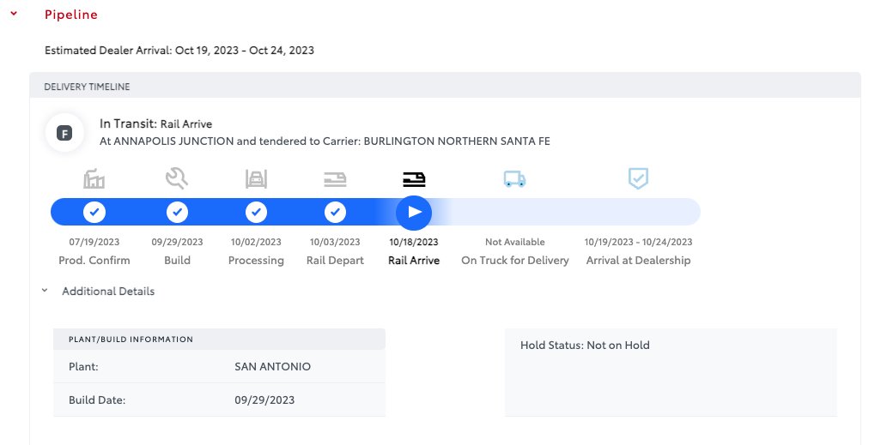This screenshot has height=445, width=887.
Task: Click the Rail Depart stage label
Action: (335, 261)
